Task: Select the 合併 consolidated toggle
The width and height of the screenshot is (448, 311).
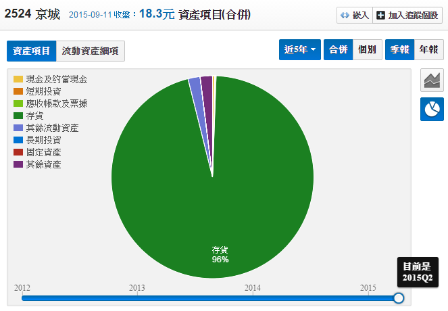Action: [x=338, y=50]
